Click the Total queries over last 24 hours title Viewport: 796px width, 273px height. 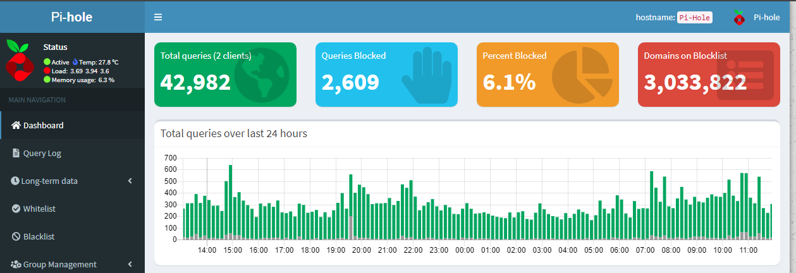234,133
